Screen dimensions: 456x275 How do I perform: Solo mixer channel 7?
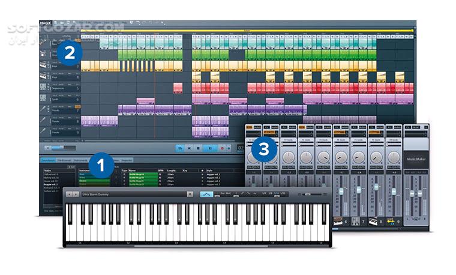(355, 168)
